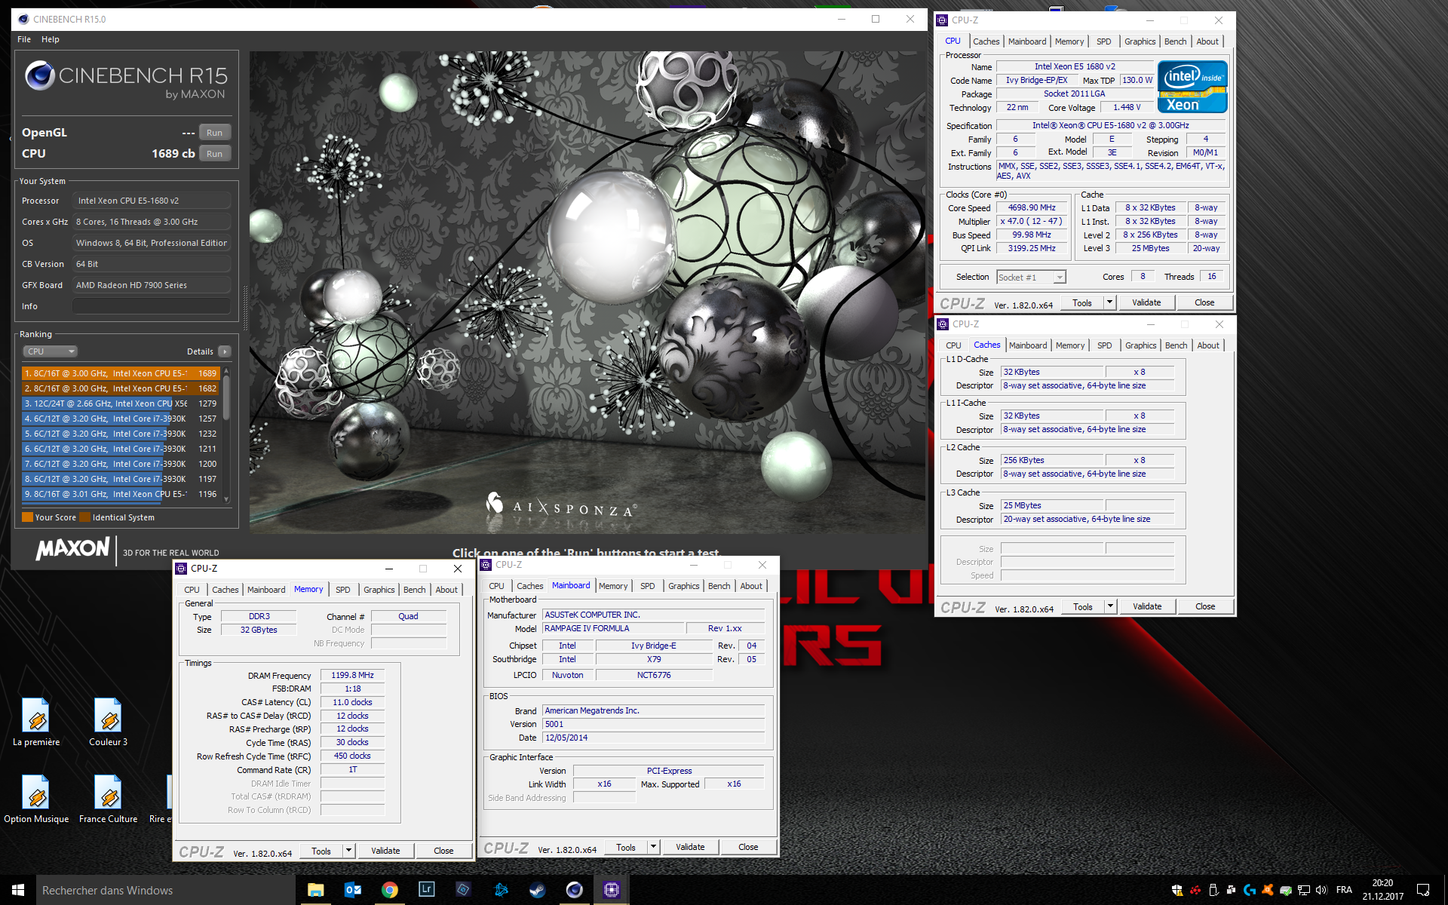Click the CPU-Z Caches window title icon
The image size is (1448, 905).
point(943,324)
